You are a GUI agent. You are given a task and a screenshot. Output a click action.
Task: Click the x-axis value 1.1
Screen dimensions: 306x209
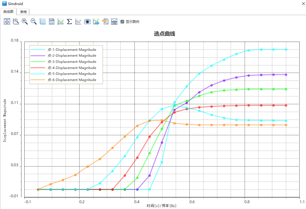302,202
